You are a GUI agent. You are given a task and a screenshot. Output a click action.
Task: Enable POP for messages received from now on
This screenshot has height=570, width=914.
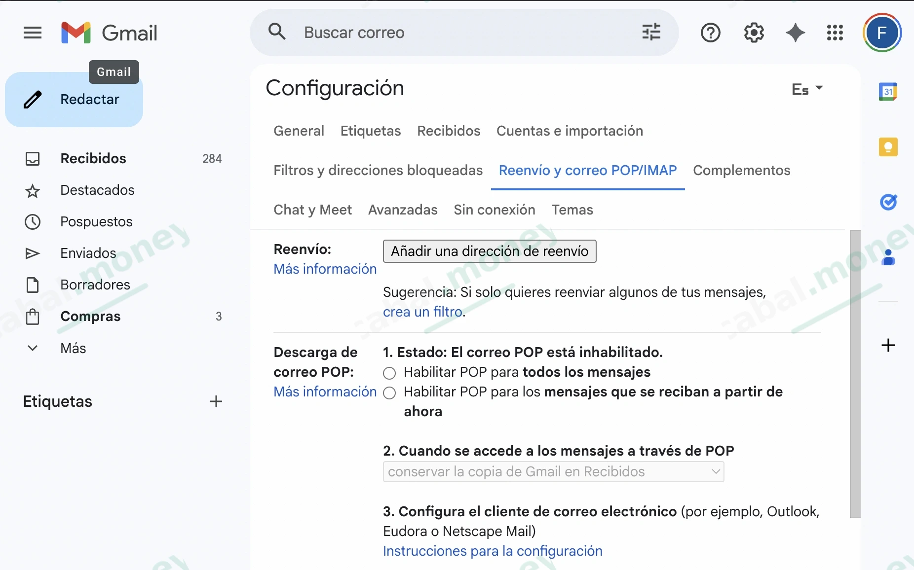click(x=389, y=392)
